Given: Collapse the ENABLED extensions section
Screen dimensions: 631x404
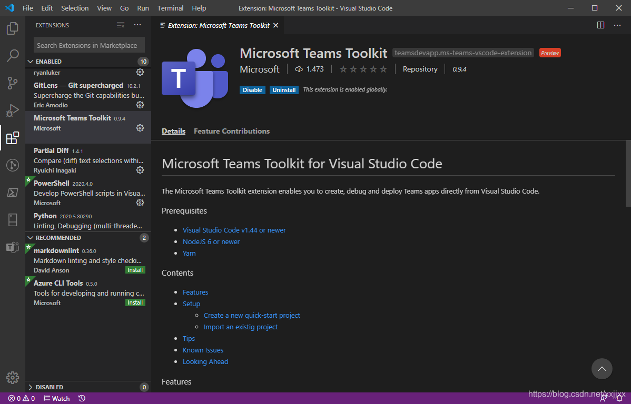Looking at the screenshot, I should coord(30,62).
